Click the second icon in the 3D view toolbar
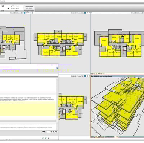The width and height of the screenshot is (144, 143). click(94, 74)
